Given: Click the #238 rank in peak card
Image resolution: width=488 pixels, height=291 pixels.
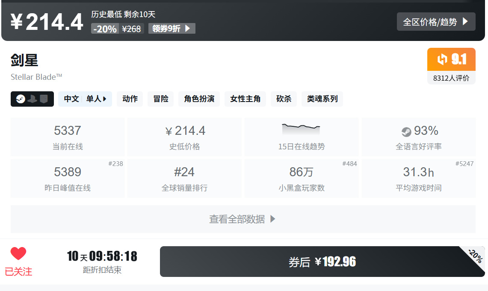Looking at the screenshot, I should pos(116,164).
